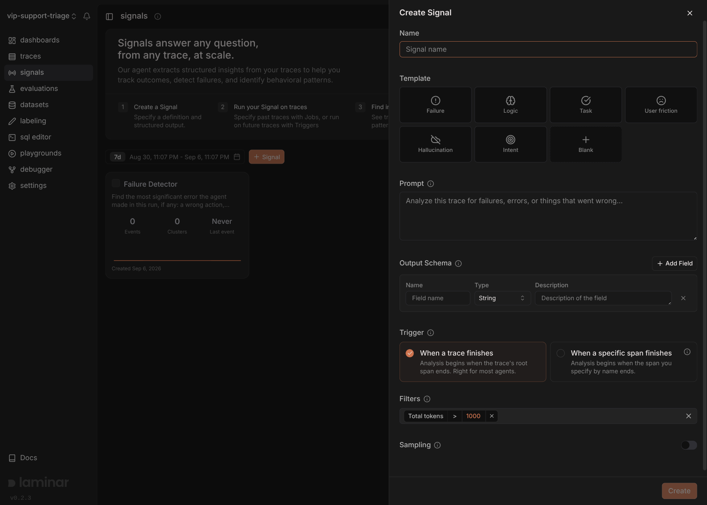
Task: Open the Type String dropdown
Action: [503, 298]
